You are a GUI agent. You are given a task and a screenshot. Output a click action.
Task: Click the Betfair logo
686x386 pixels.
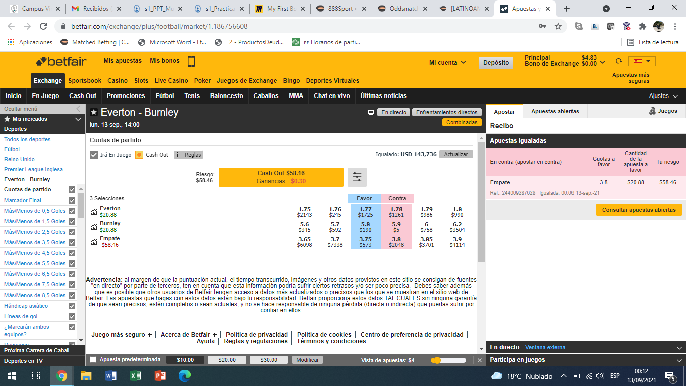61,62
